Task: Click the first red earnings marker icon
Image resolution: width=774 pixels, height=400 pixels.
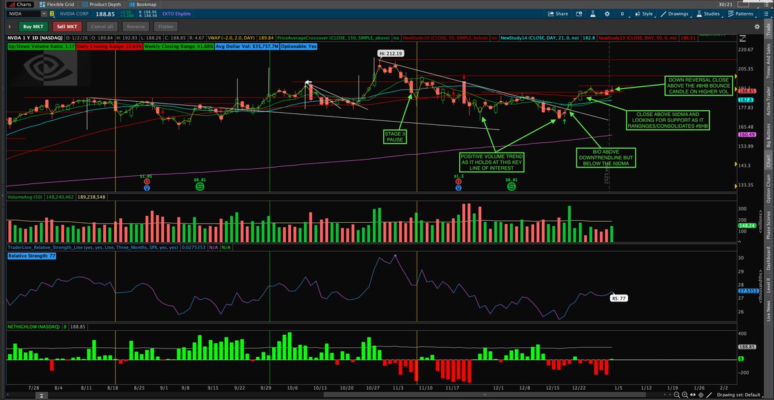Action: [147, 182]
